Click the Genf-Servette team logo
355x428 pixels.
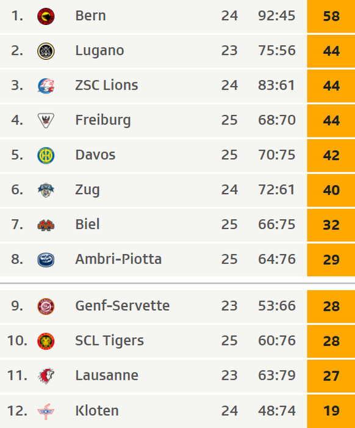click(x=46, y=306)
